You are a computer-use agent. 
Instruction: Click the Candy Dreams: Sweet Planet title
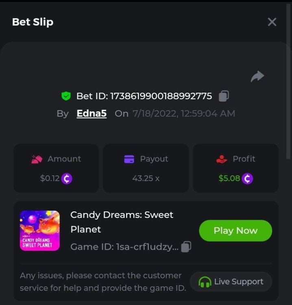click(x=122, y=222)
